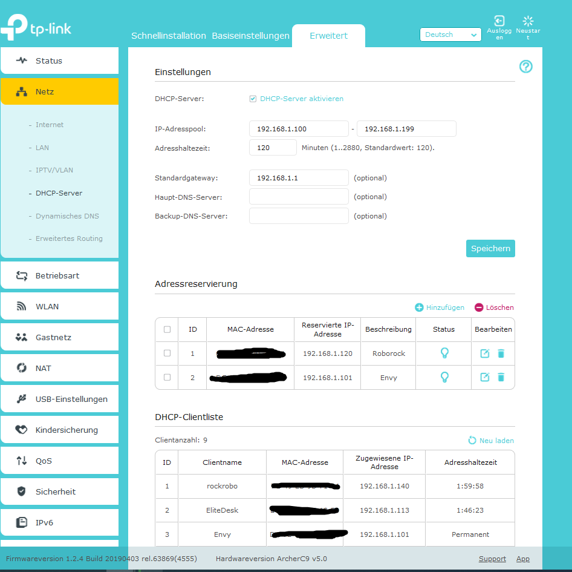Click assigned IP 192.168.1.113
The width and height of the screenshot is (572, 572).
coord(385,510)
